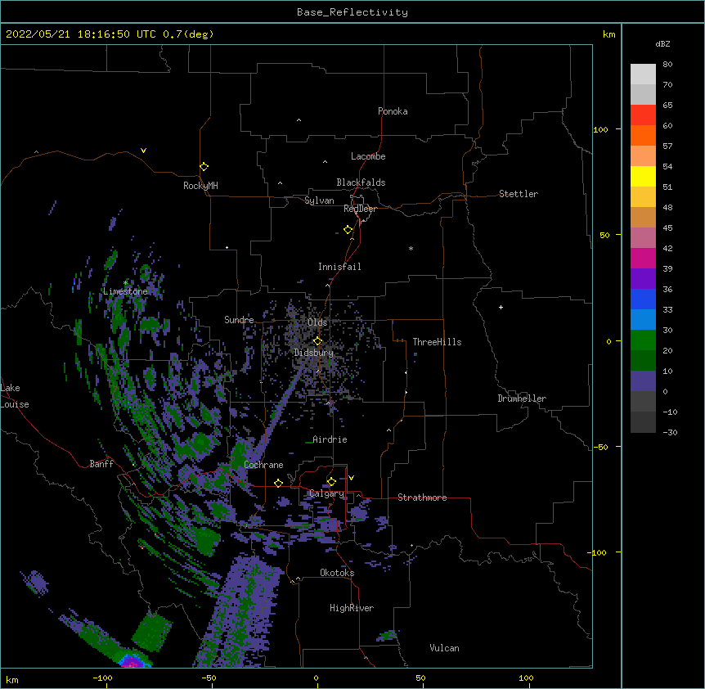
Task: Click the Okotoks city label
Action: coord(337,573)
